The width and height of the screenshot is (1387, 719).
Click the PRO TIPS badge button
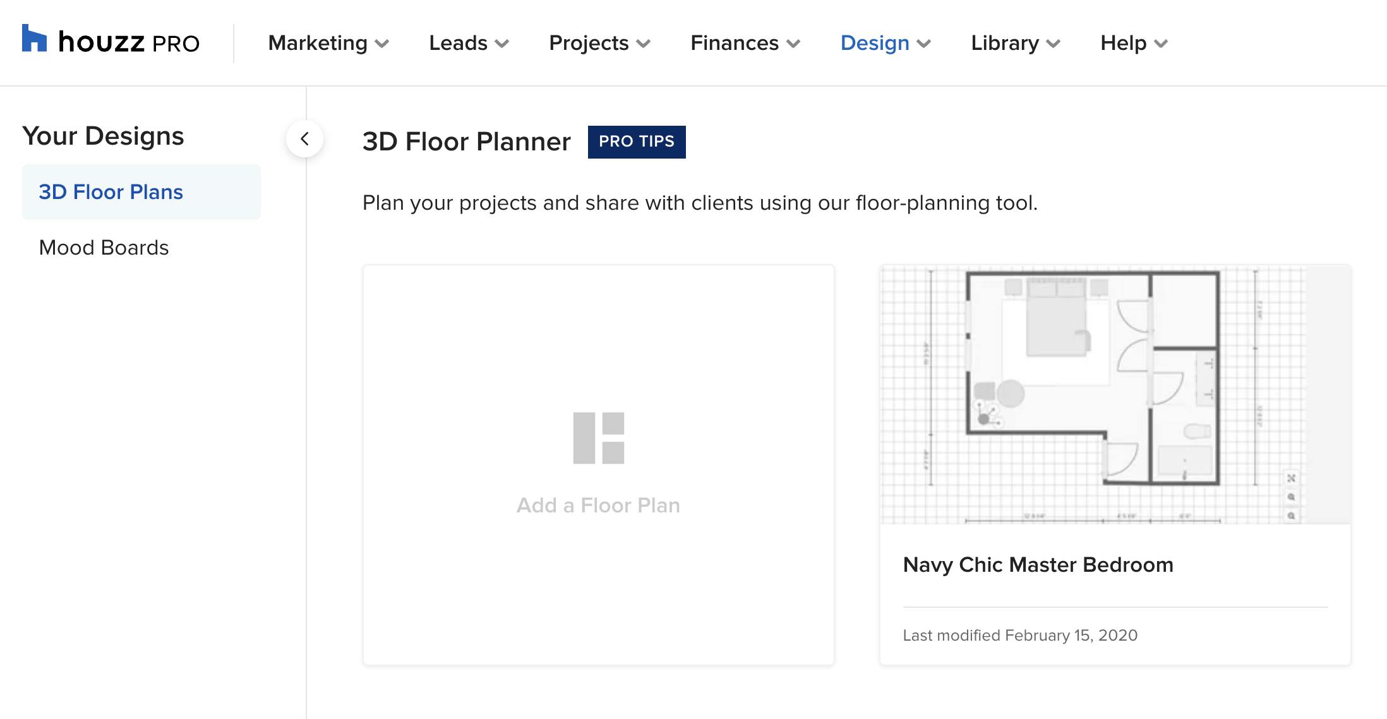point(636,140)
